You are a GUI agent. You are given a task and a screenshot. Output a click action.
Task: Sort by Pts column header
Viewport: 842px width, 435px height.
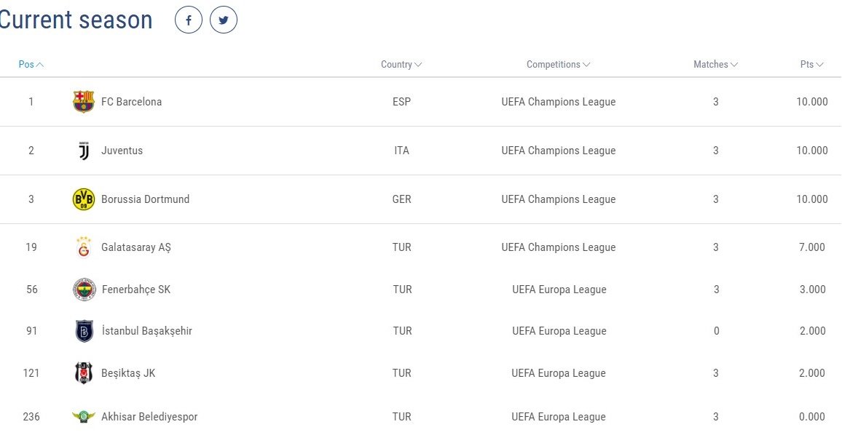tap(811, 64)
